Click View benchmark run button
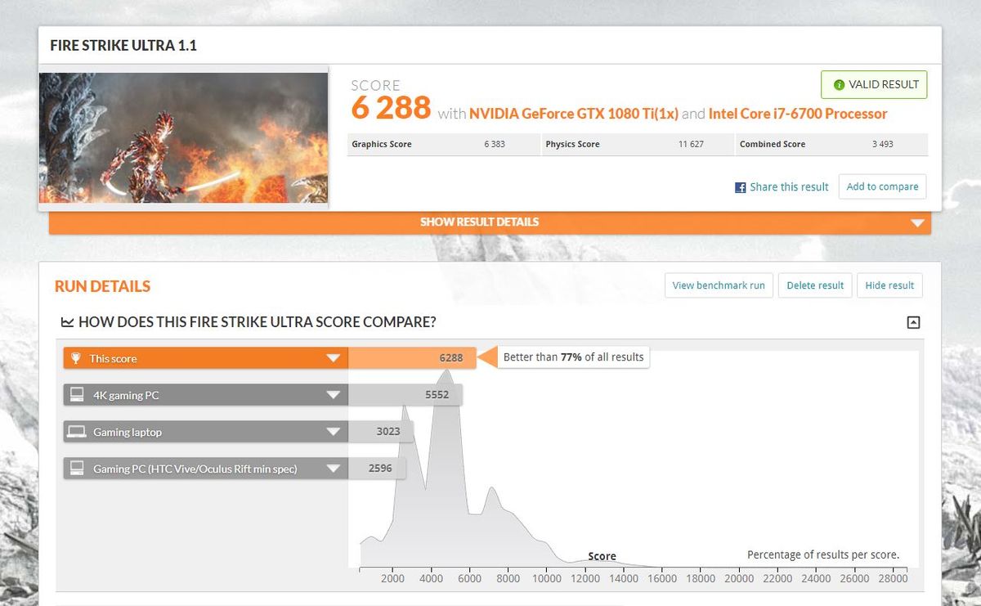This screenshot has height=606, width=981. 719,285
